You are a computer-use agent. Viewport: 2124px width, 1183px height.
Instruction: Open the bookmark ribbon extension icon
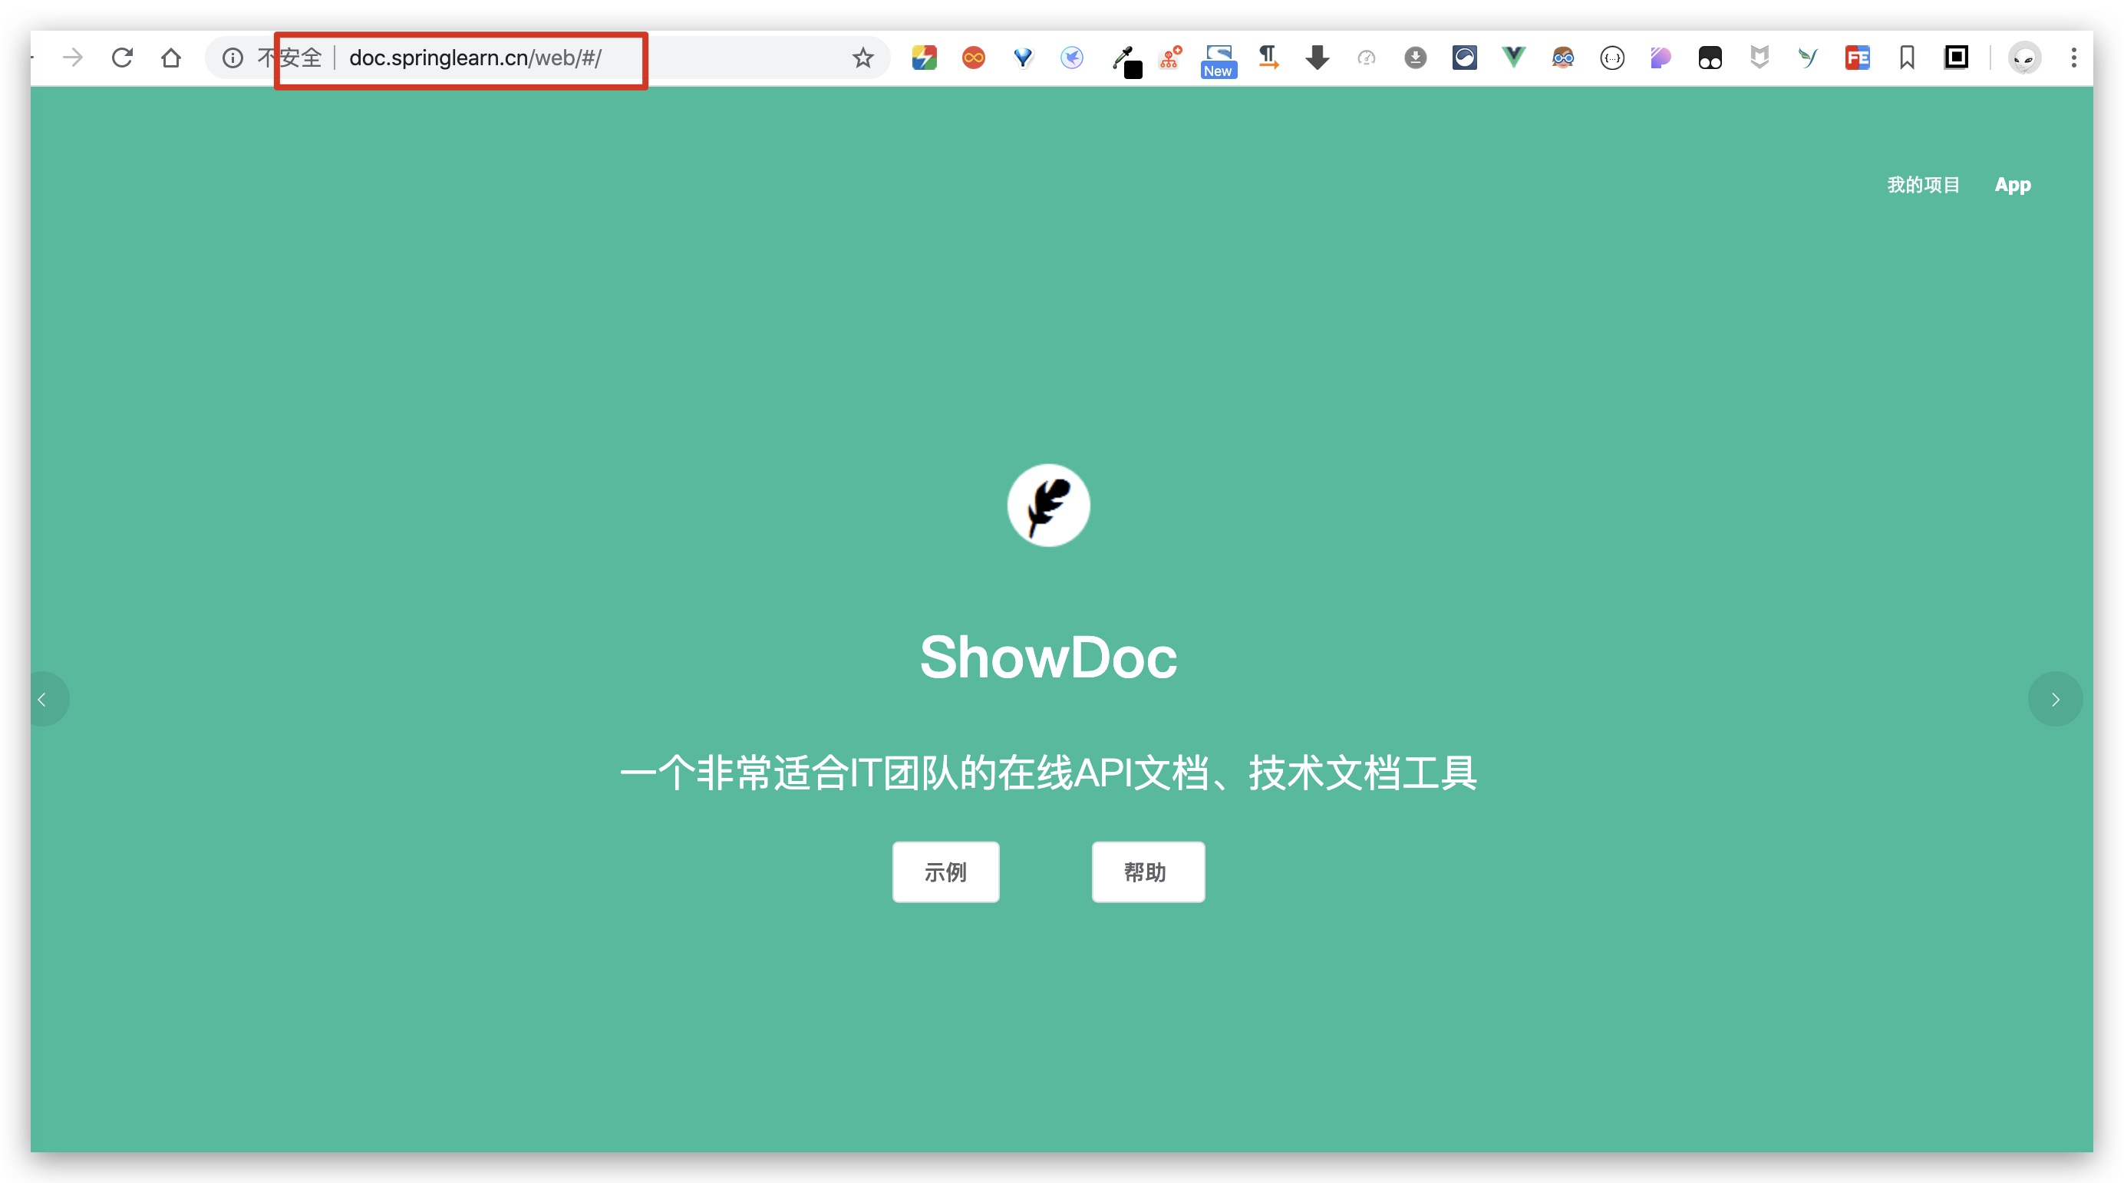[x=1906, y=58]
